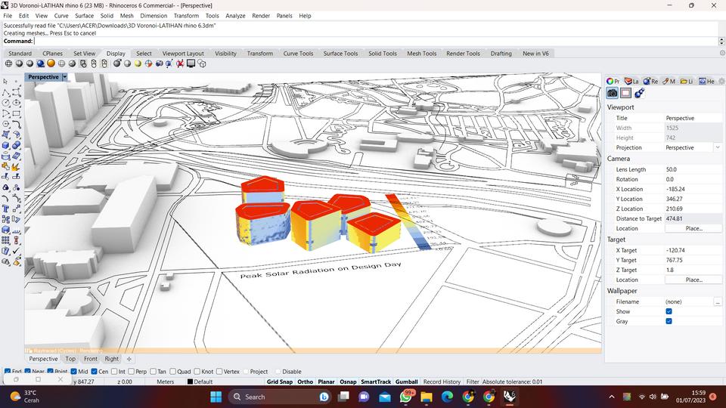Enable the Perp object snap

[132, 372]
